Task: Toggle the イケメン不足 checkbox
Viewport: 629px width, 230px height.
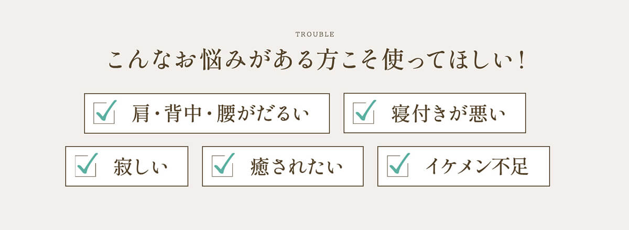Action: [x=397, y=166]
